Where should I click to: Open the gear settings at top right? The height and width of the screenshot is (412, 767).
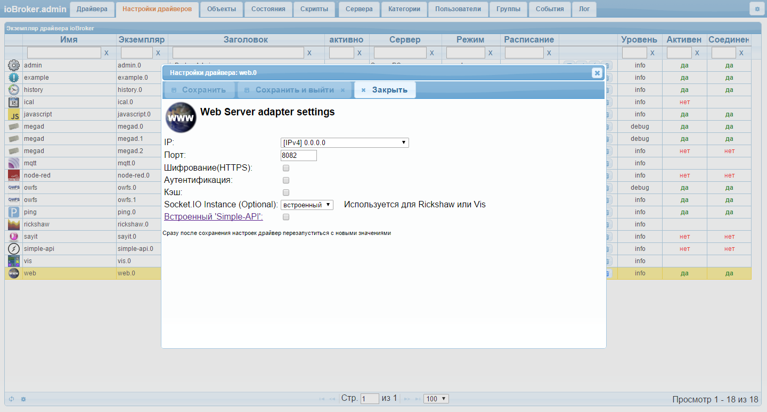click(756, 9)
